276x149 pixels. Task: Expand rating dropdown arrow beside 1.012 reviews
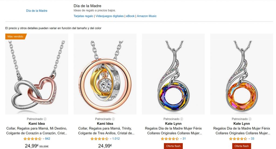point(111,139)
